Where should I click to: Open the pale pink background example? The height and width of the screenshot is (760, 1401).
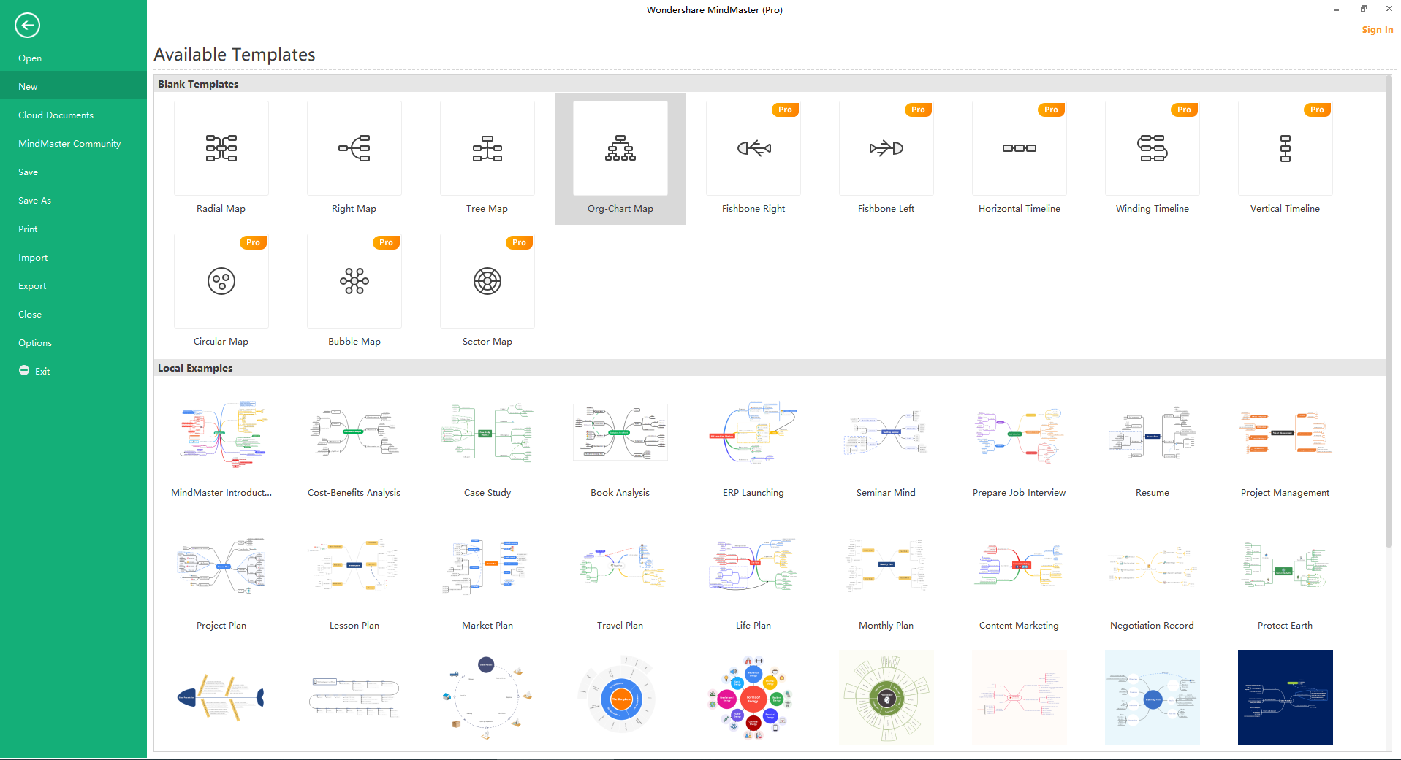pos(1020,698)
